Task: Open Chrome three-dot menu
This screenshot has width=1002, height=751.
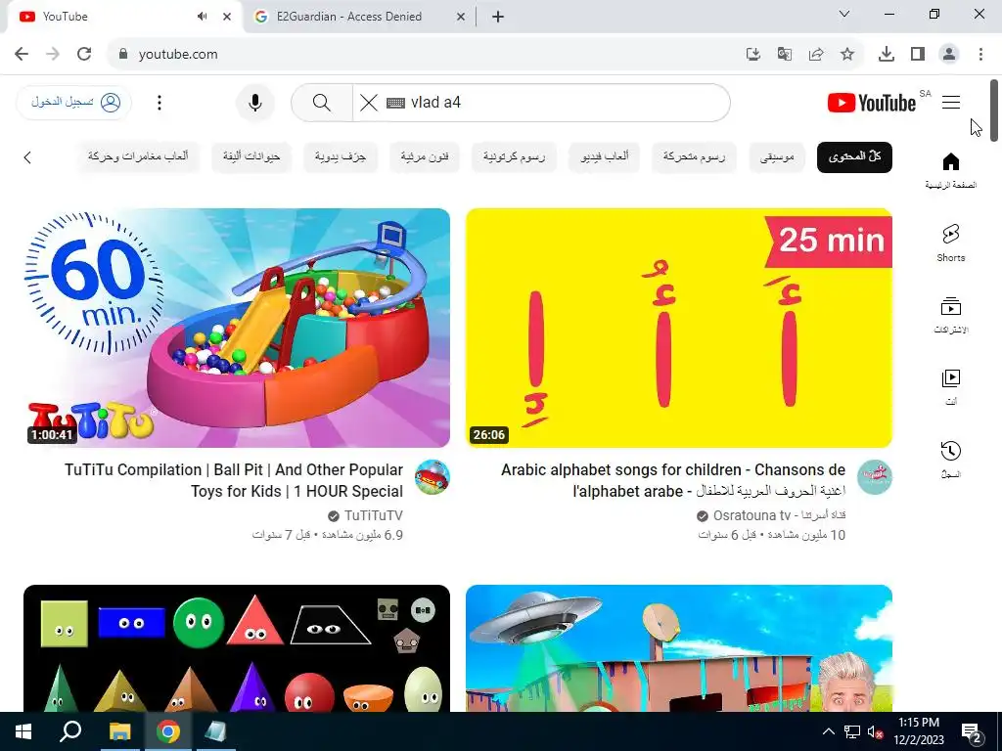Action: [980, 55]
